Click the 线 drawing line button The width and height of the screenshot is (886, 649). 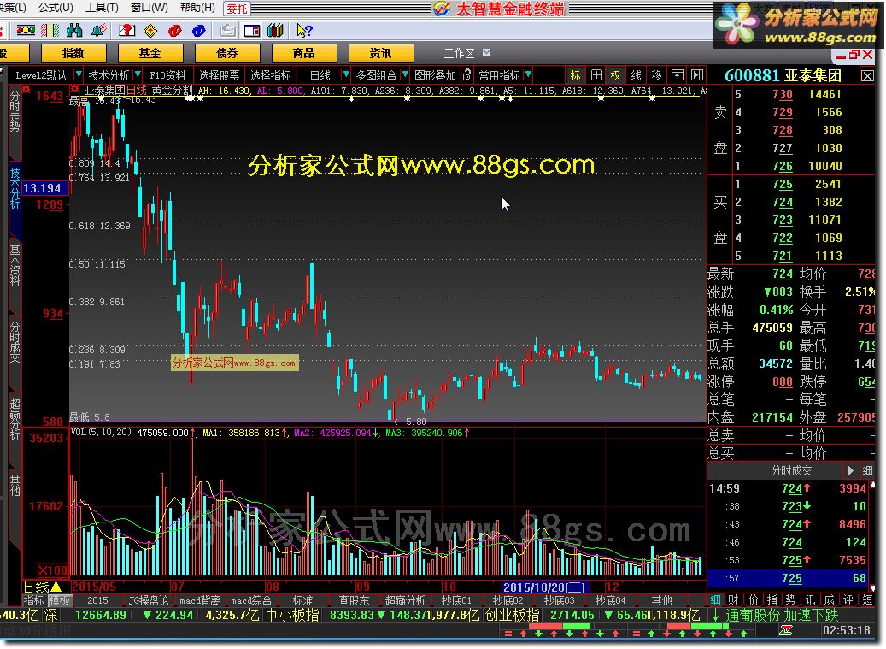(637, 75)
